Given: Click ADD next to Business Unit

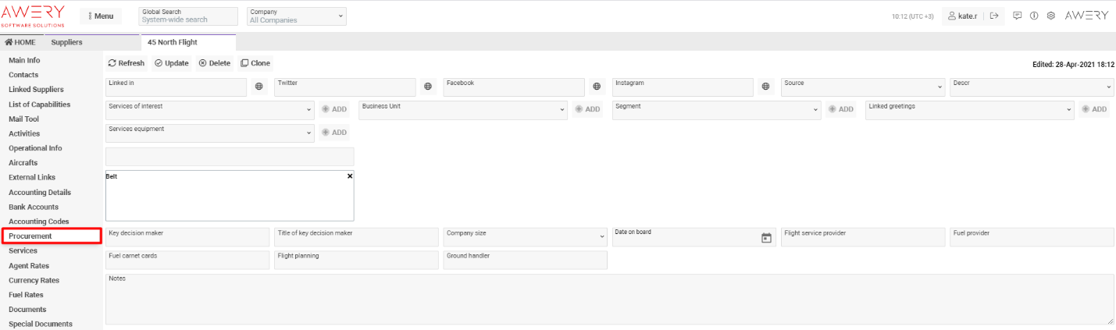Looking at the screenshot, I should pos(587,109).
